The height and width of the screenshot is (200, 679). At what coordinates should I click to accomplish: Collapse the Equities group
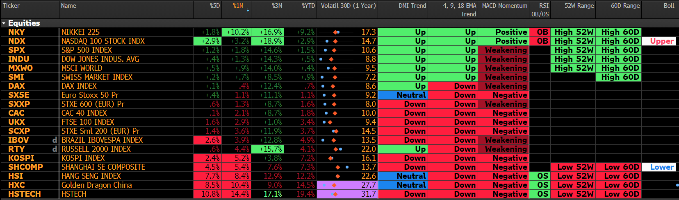coord(4,23)
